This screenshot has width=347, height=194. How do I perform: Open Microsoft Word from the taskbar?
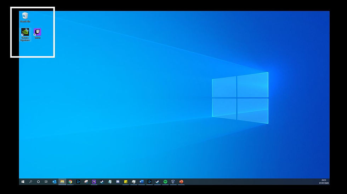pos(141,182)
